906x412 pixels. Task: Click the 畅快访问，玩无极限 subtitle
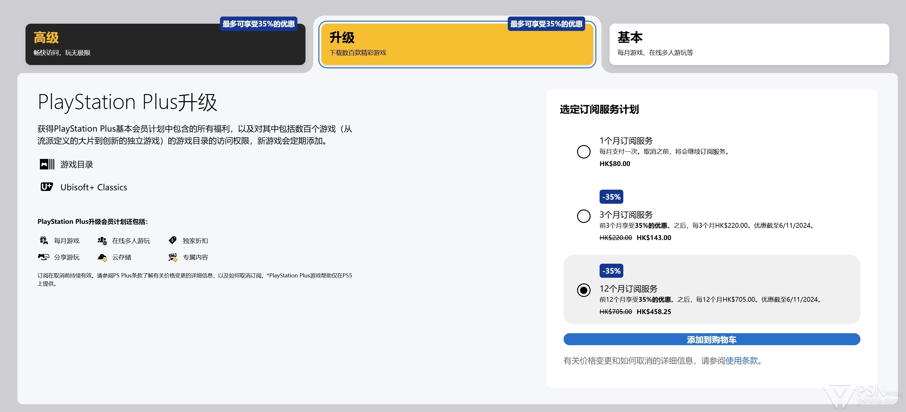pyautogui.click(x=62, y=53)
